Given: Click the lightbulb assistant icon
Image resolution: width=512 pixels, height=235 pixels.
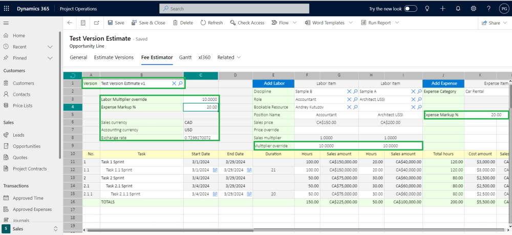Looking at the screenshot, I should pos(428,9).
